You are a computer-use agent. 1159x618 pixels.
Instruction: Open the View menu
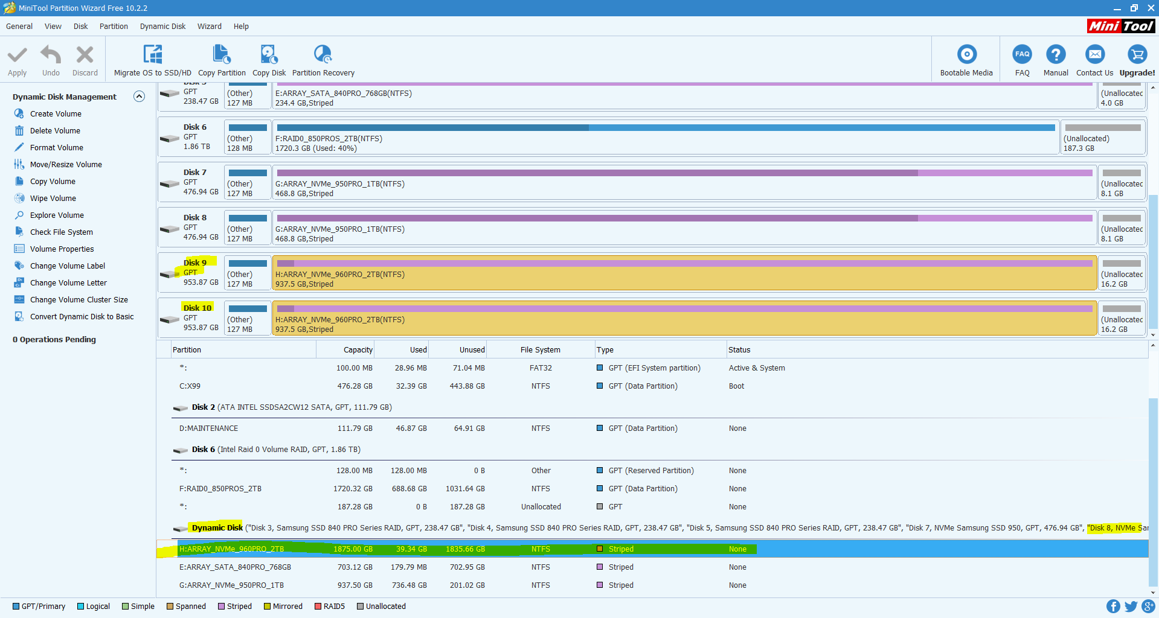53,27
